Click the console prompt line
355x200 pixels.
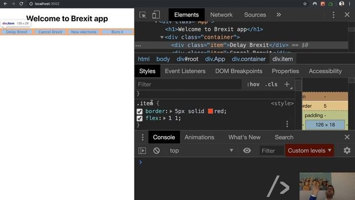point(245,162)
